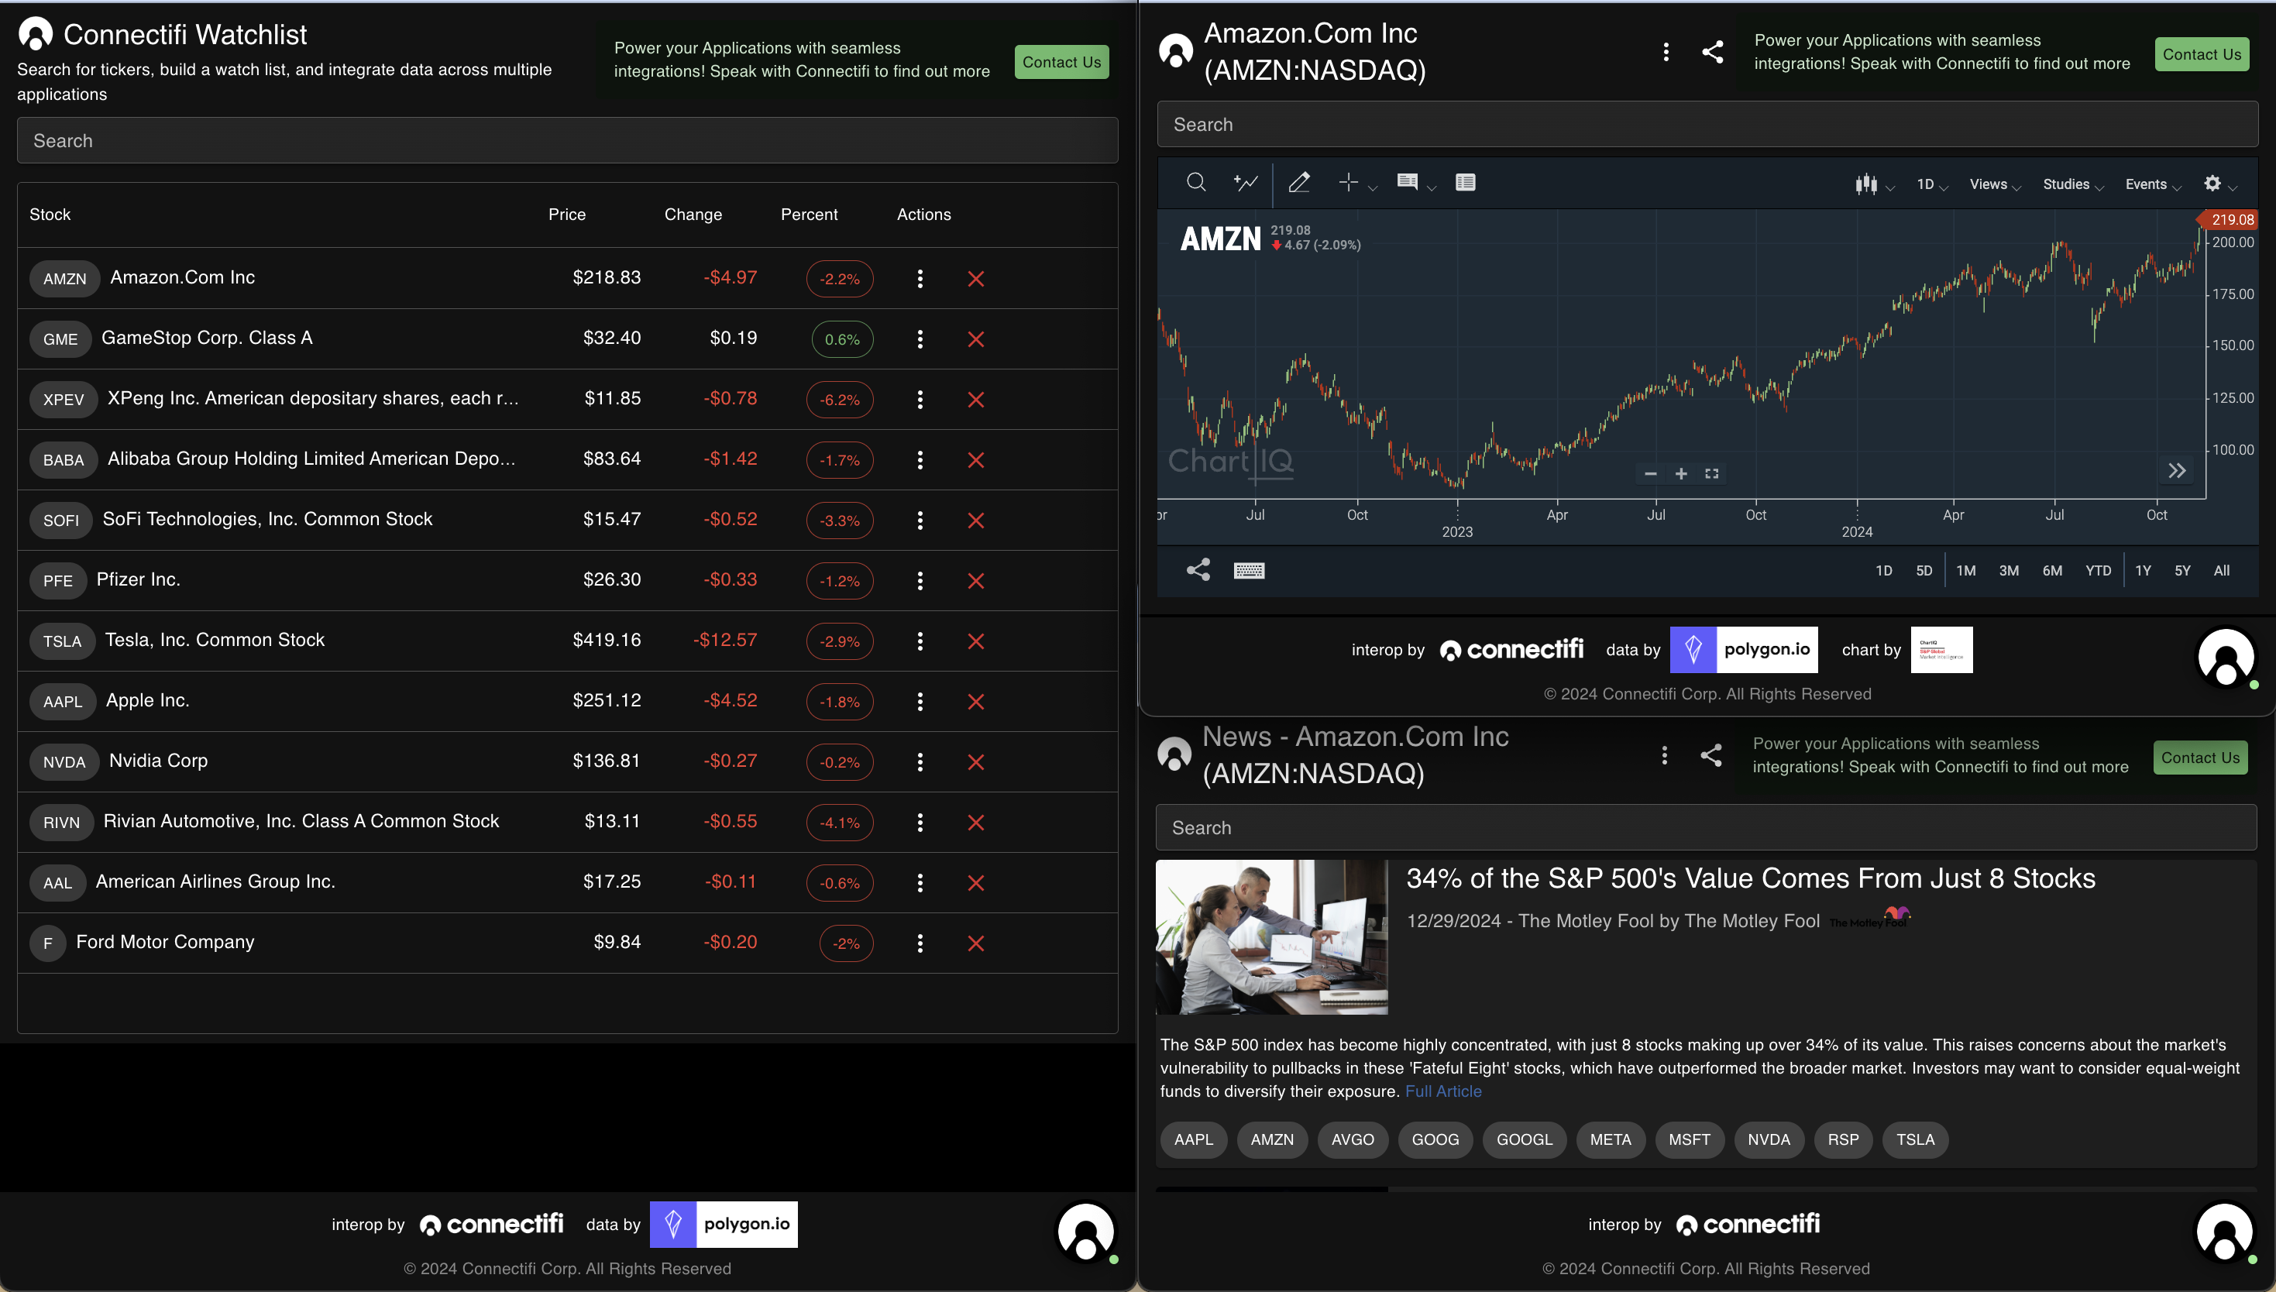Select 1M range in chart footer
2276x1292 pixels.
[1966, 571]
